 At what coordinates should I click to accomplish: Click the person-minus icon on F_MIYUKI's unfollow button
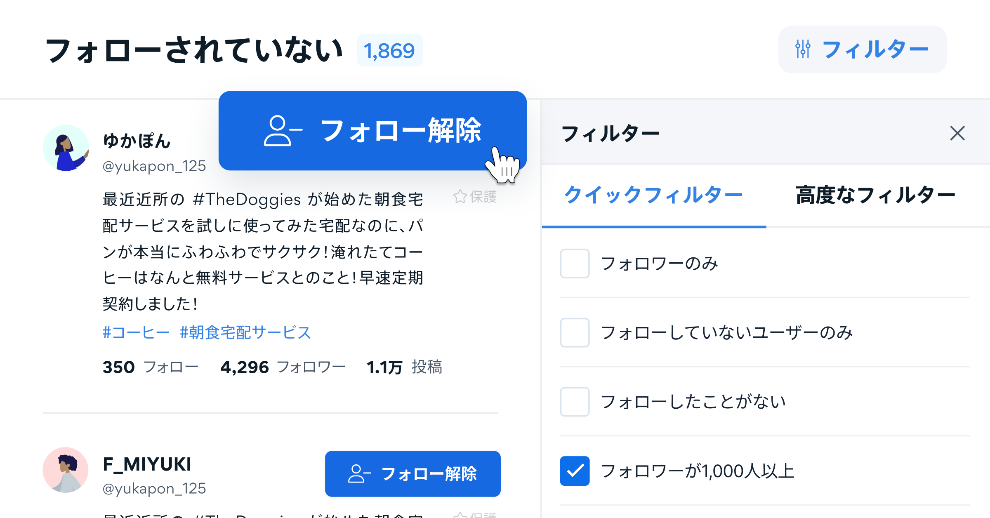click(x=357, y=474)
